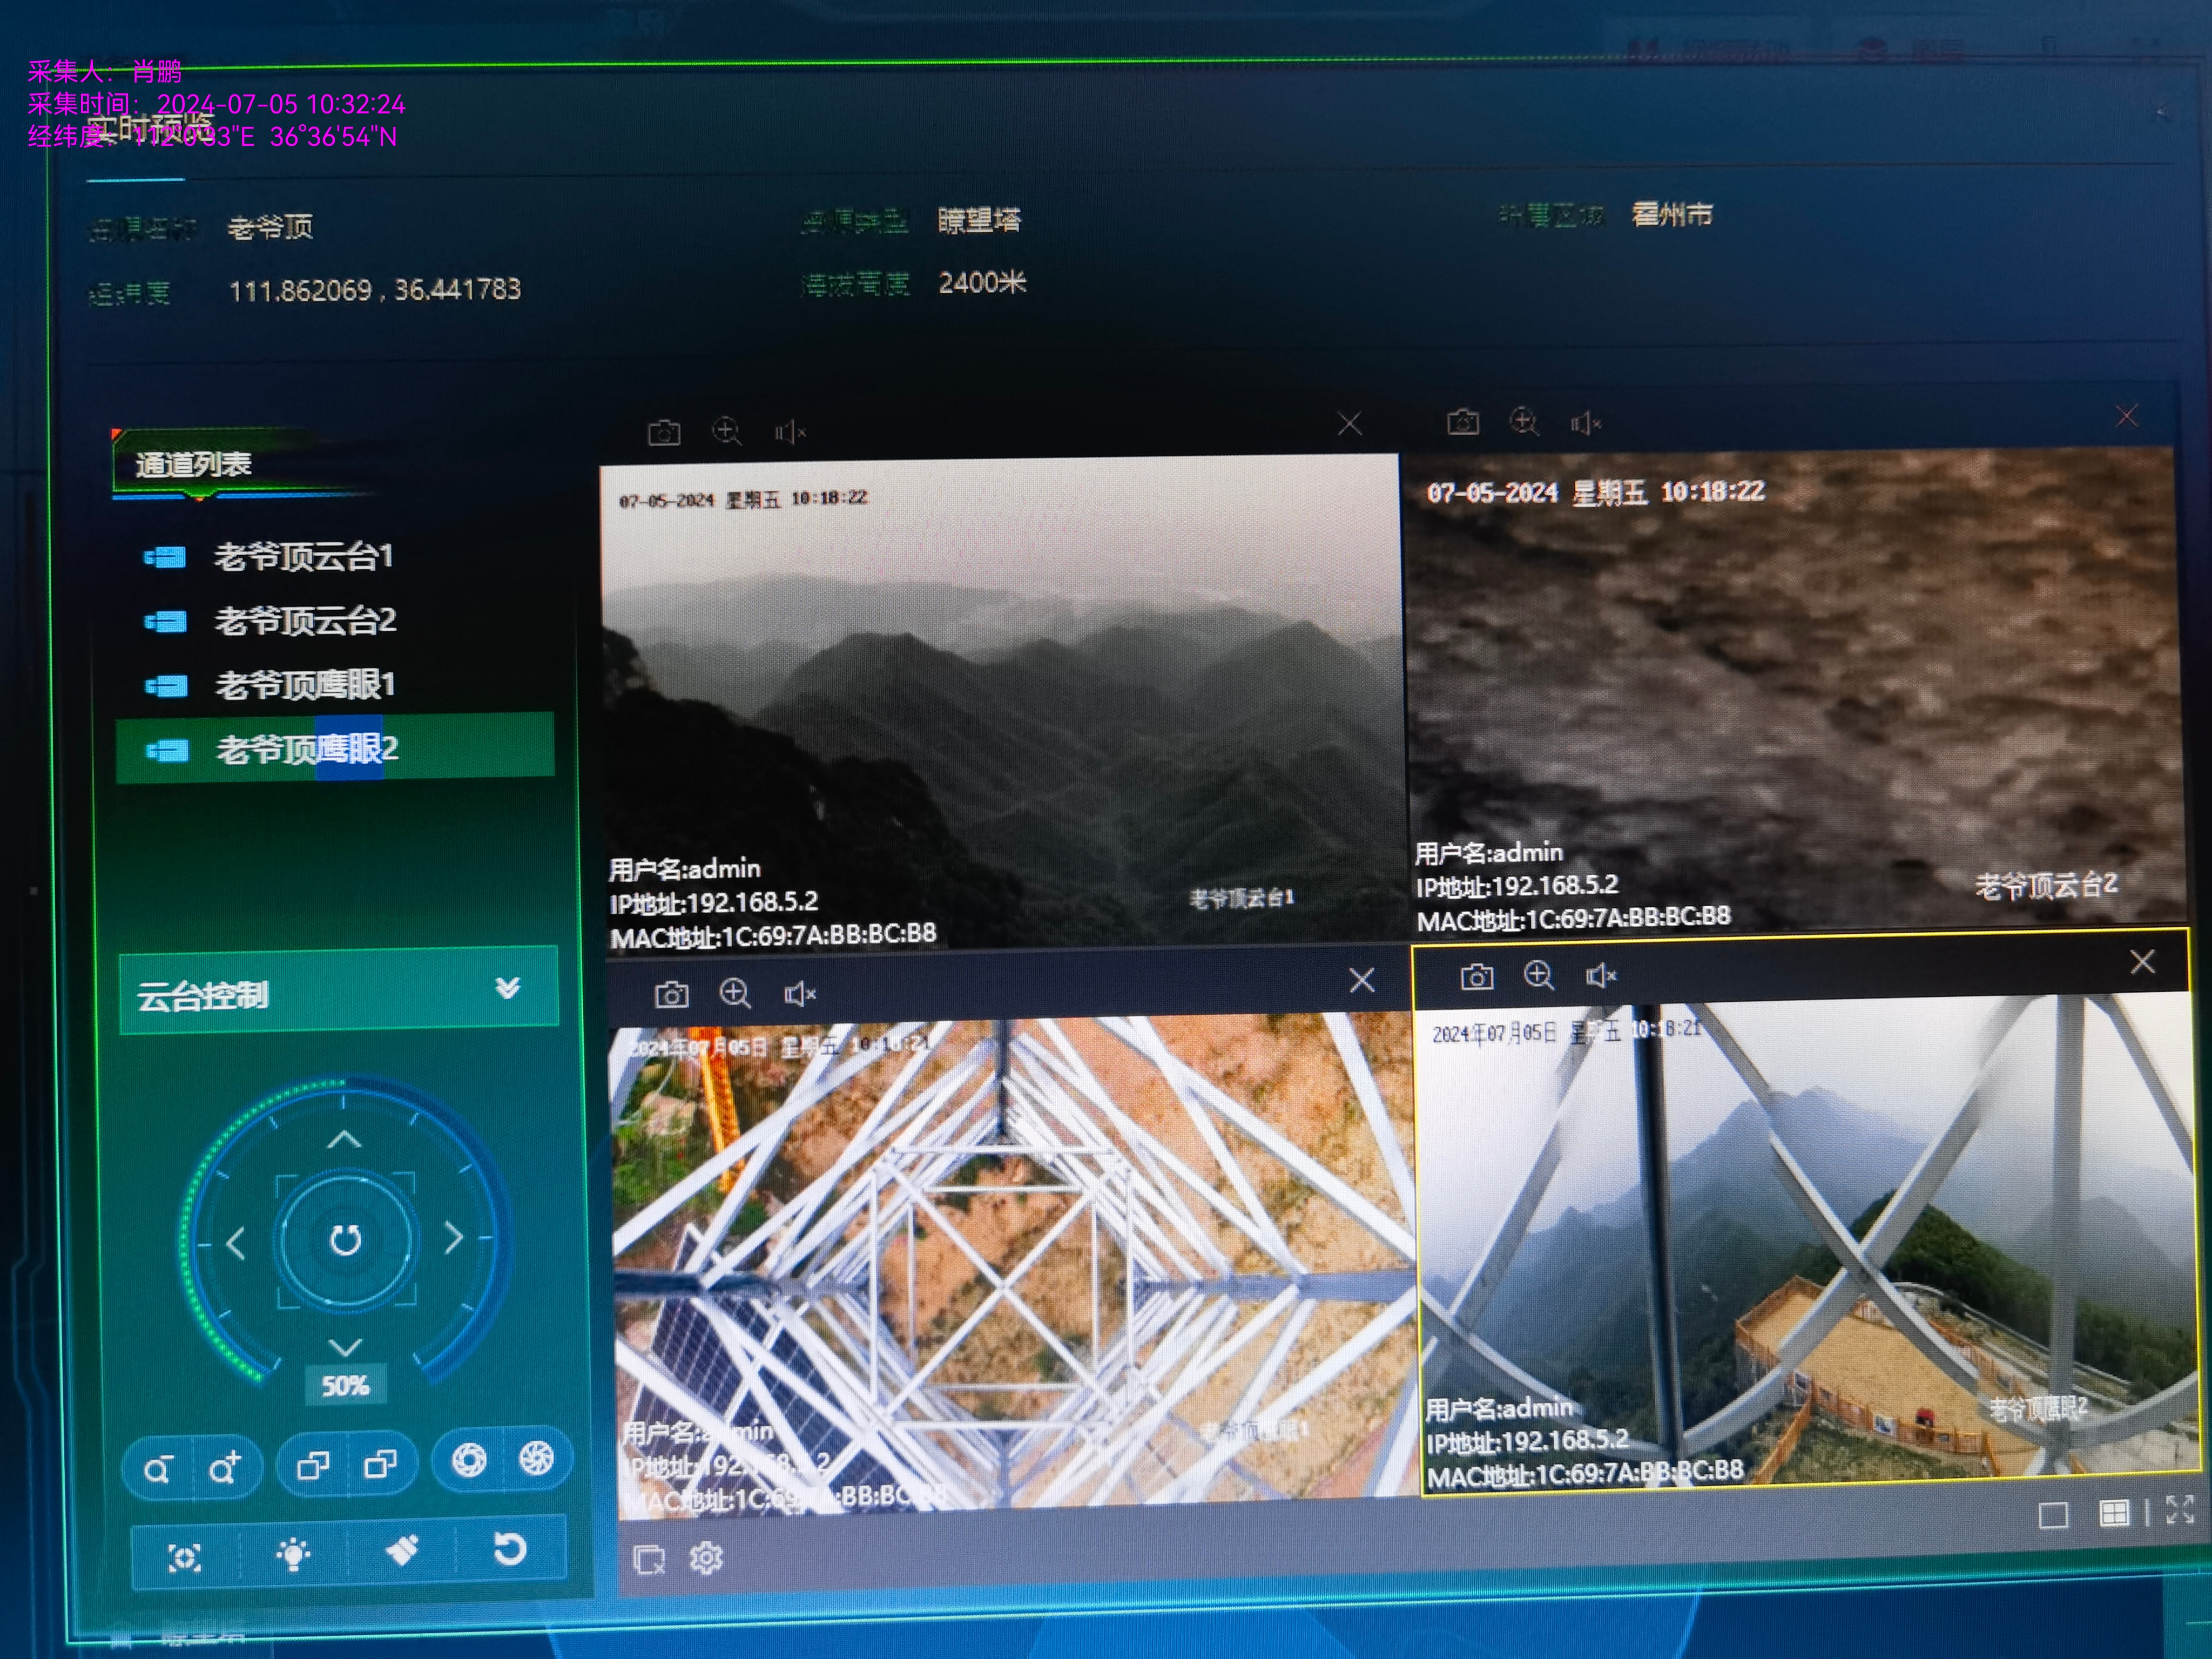Toggle audio mute on 老爷顶鹰眼1 feed
The width and height of the screenshot is (2212, 1659).
pos(800,994)
